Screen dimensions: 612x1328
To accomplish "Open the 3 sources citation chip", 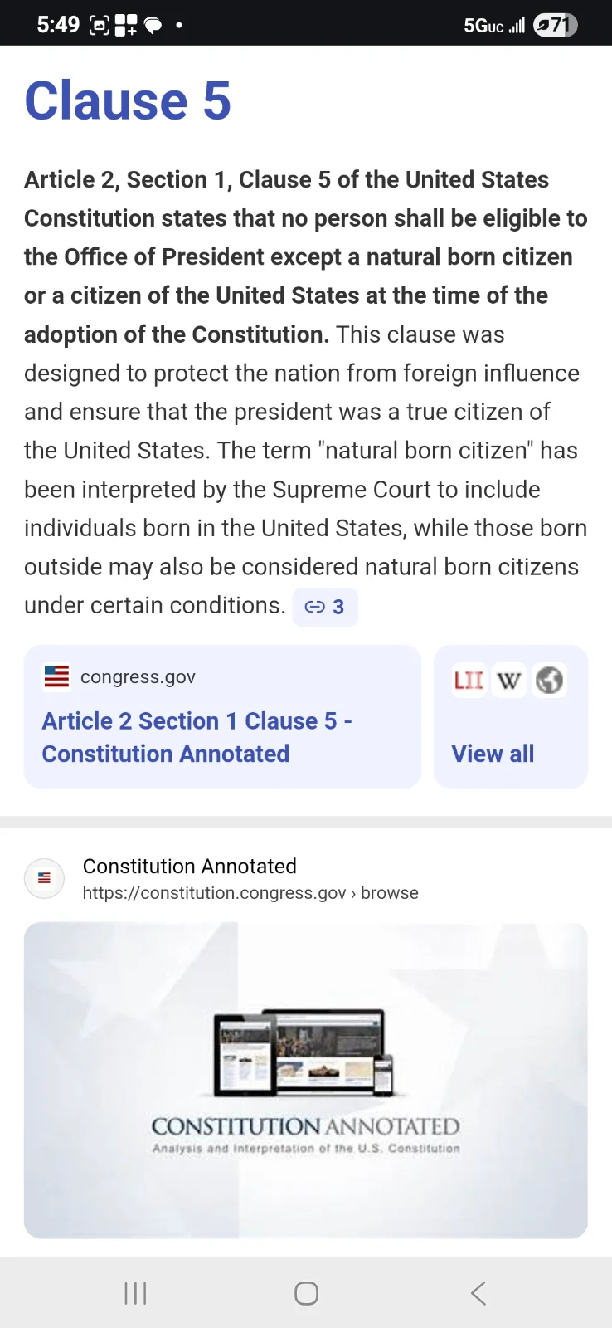I will [x=325, y=607].
